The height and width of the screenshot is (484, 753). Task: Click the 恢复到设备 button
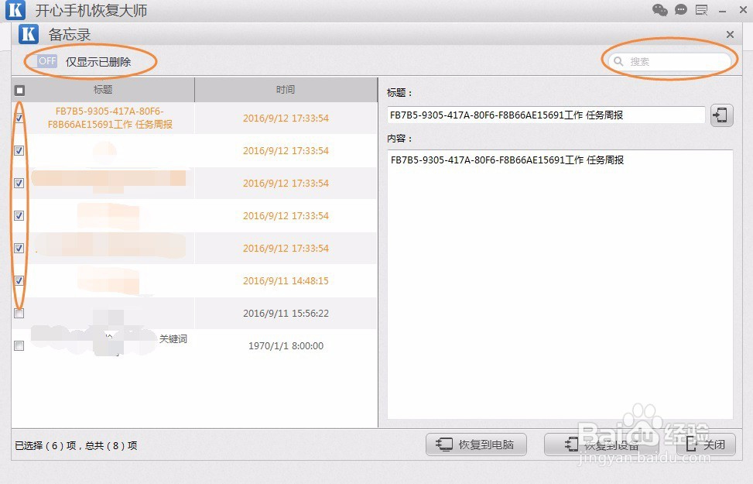[x=601, y=445]
